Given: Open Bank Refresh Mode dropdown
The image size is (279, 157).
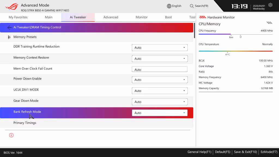Looking at the screenshot, I should (160, 113).
